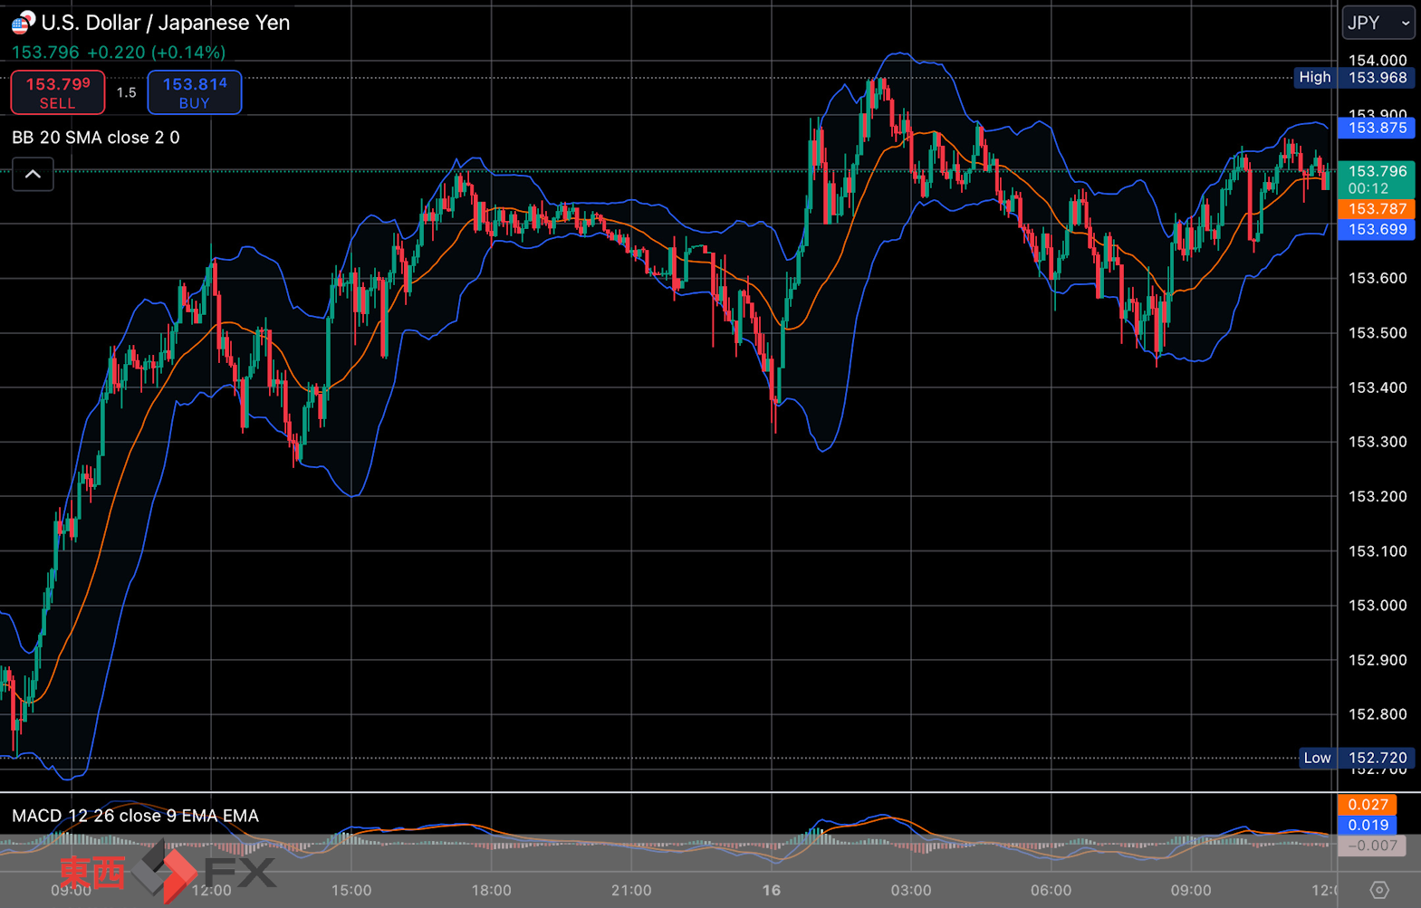This screenshot has width=1421, height=908.
Task: Click the 03:00 time axis label
Action: pos(911,890)
